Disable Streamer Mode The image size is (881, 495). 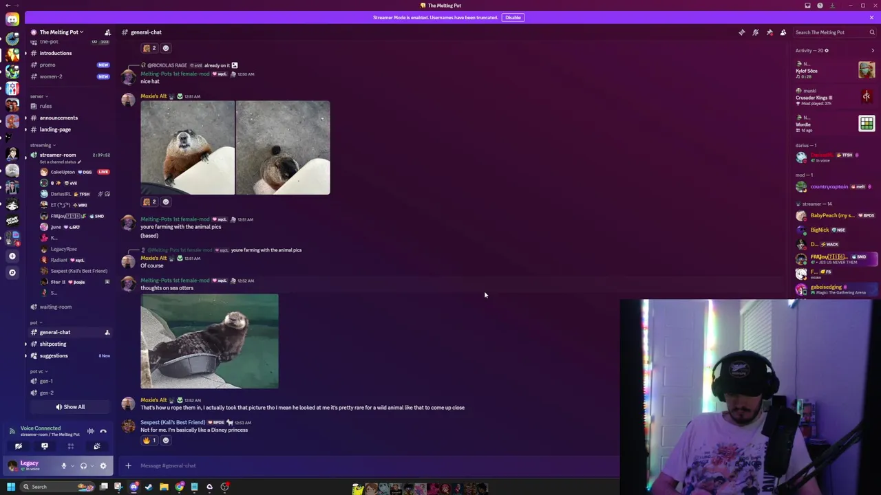513,17
